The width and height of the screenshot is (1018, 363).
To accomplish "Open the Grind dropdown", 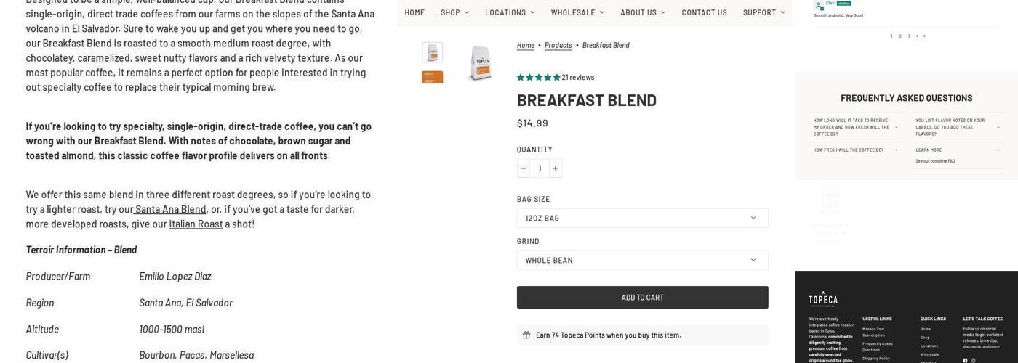I will click(x=642, y=260).
